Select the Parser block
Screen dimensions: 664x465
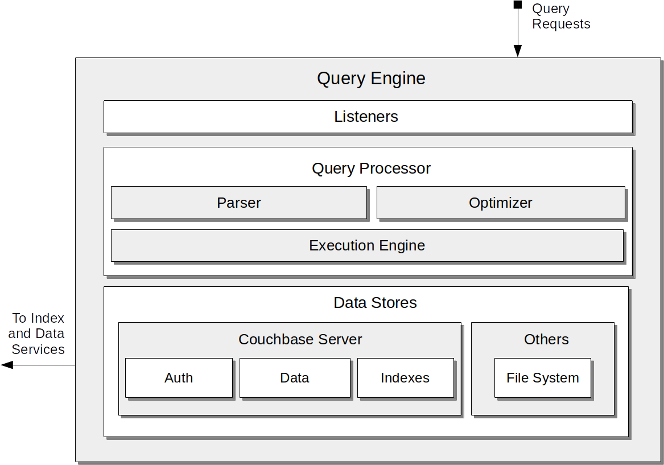[239, 203]
